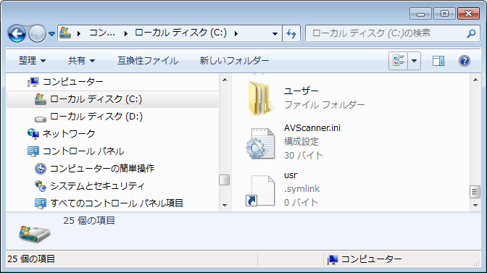Select ローカル ディスク (C:) breadcrumb in address bar
The height and width of the screenshot is (273, 487).
(x=180, y=33)
